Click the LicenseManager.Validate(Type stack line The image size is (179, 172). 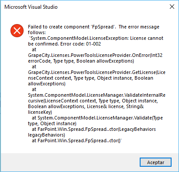point(97,118)
